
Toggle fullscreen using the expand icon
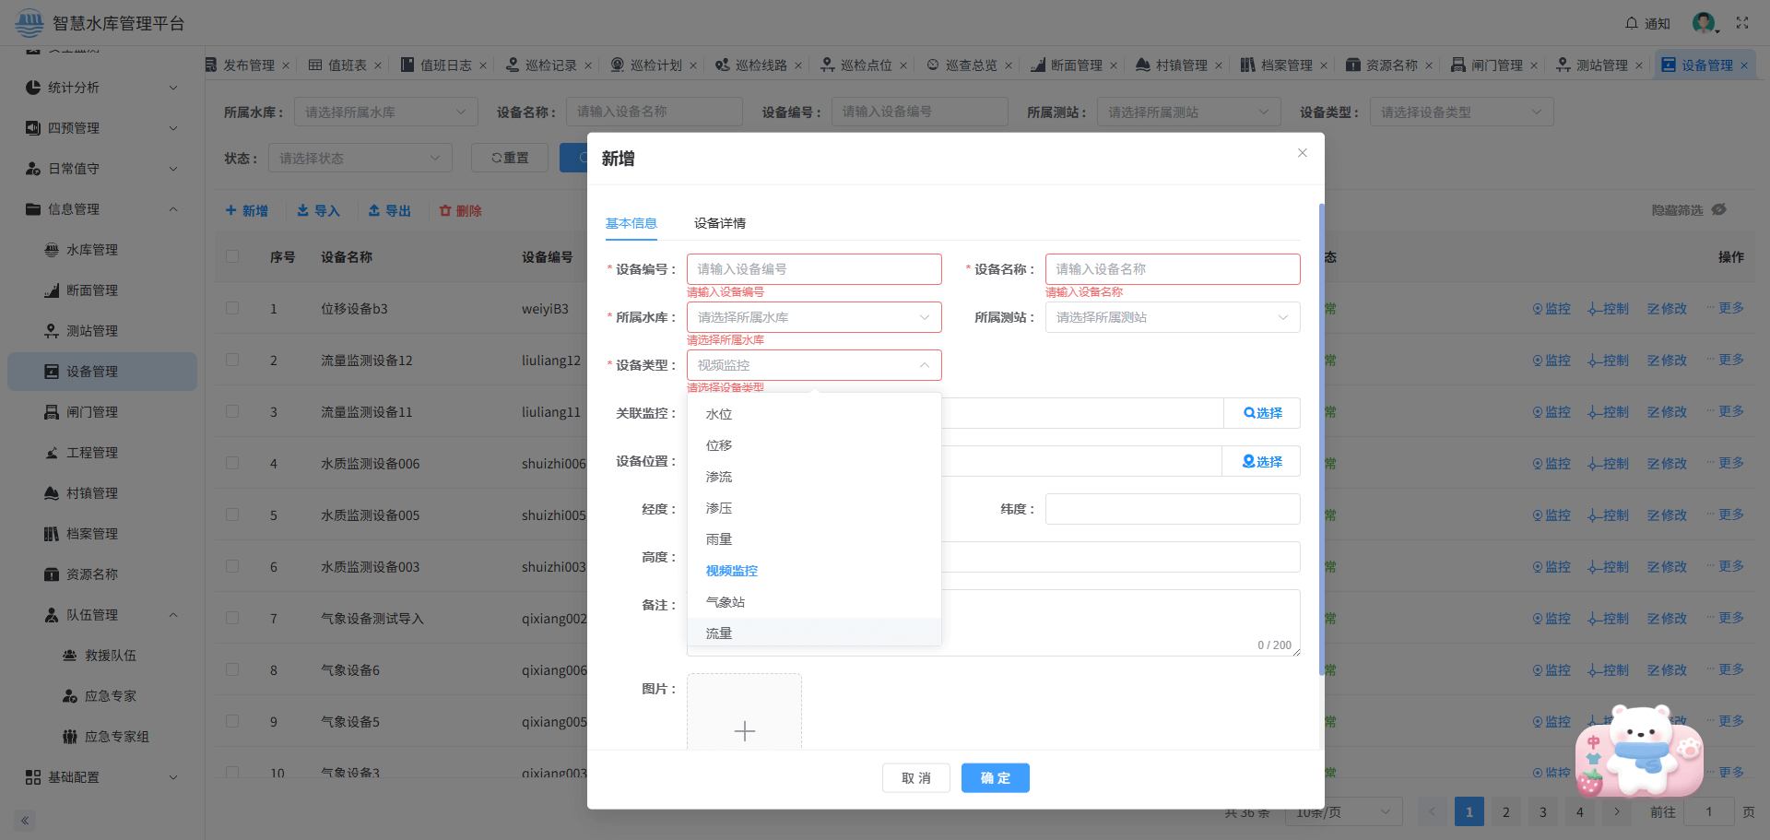(1742, 23)
